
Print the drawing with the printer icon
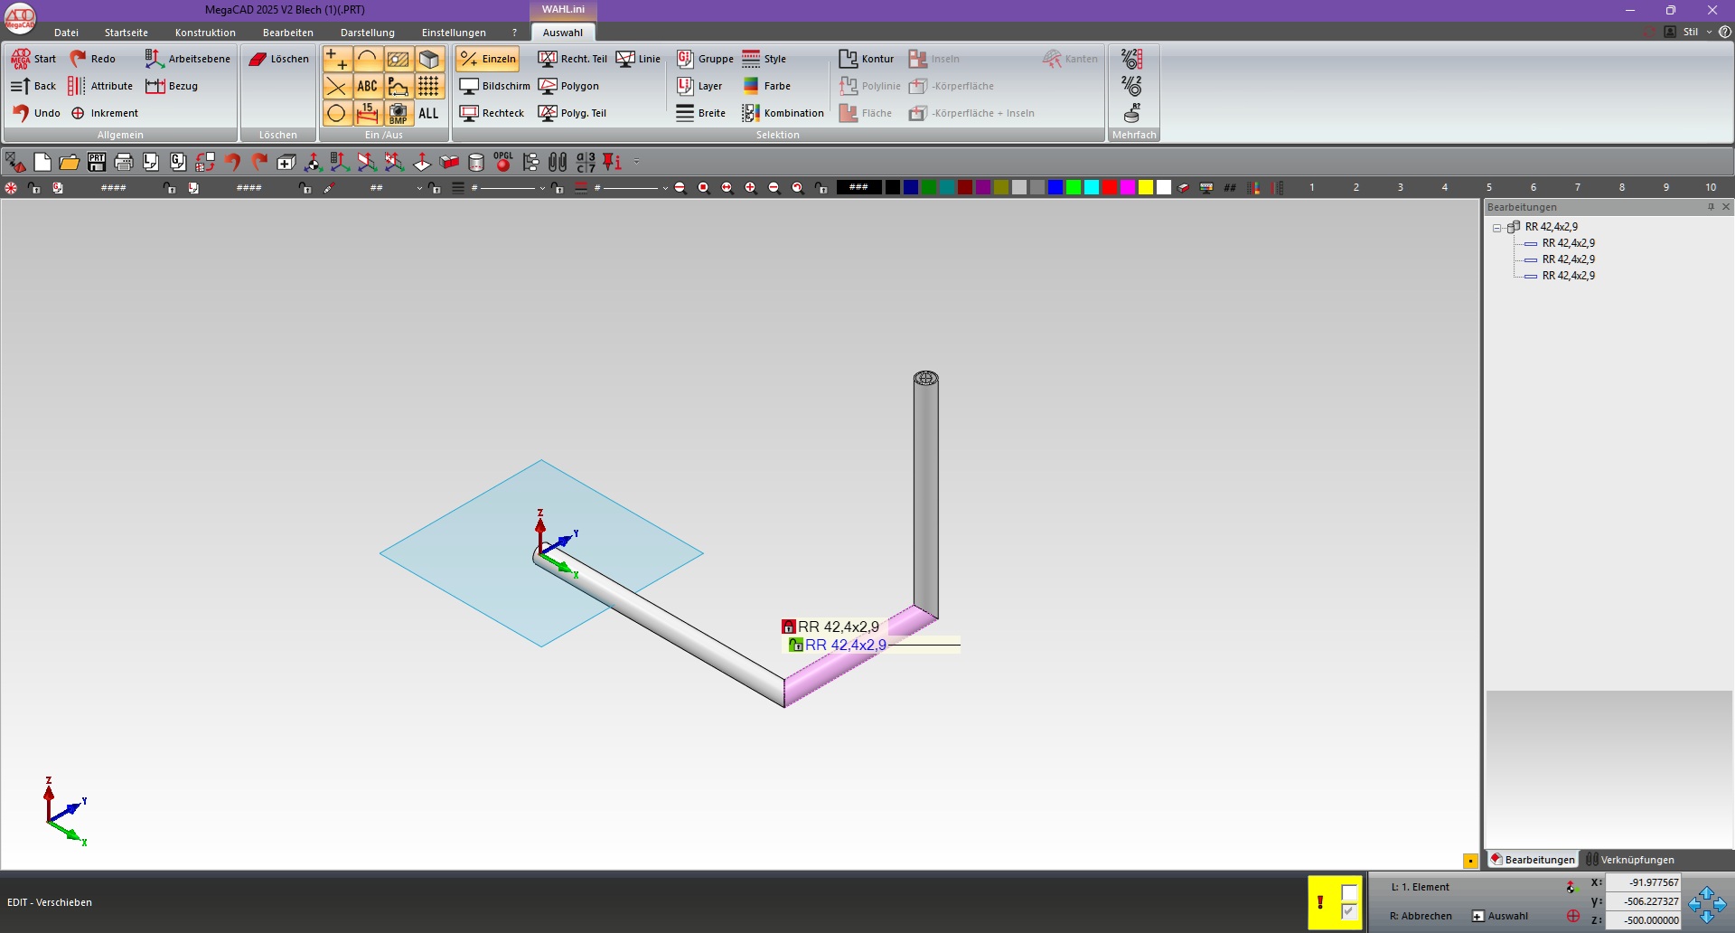tap(124, 162)
